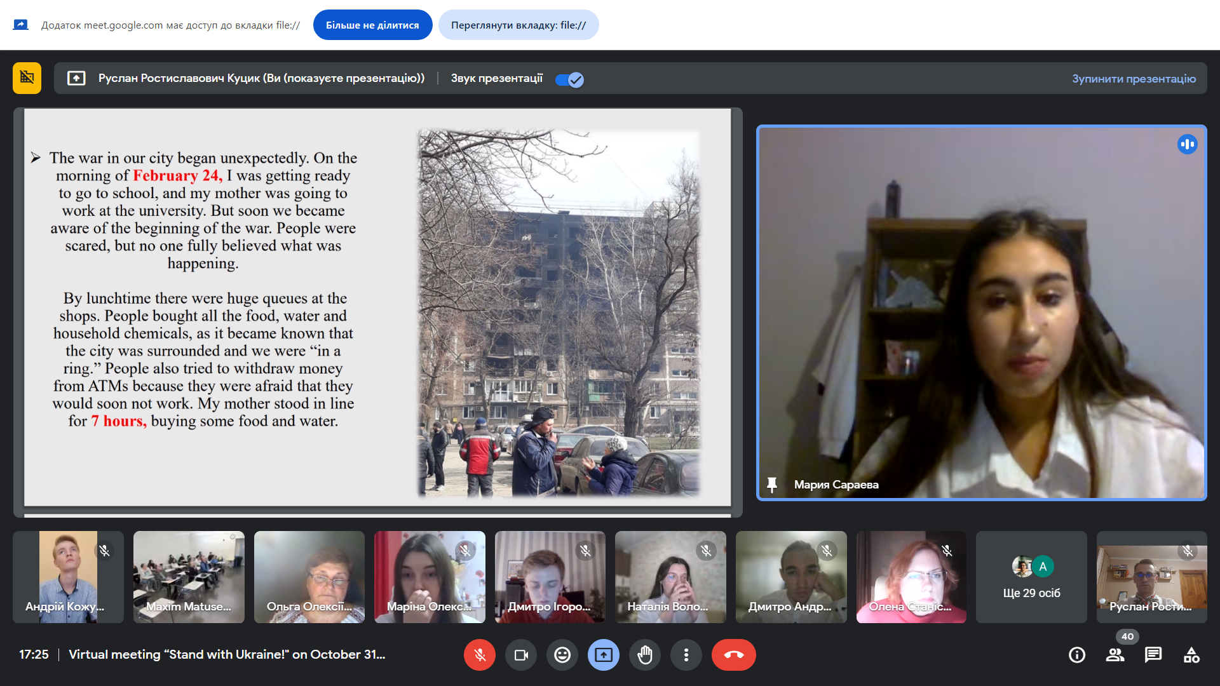Click the 'Зупинити презентацію' link
1220x686 pixels.
coord(1134,79)
